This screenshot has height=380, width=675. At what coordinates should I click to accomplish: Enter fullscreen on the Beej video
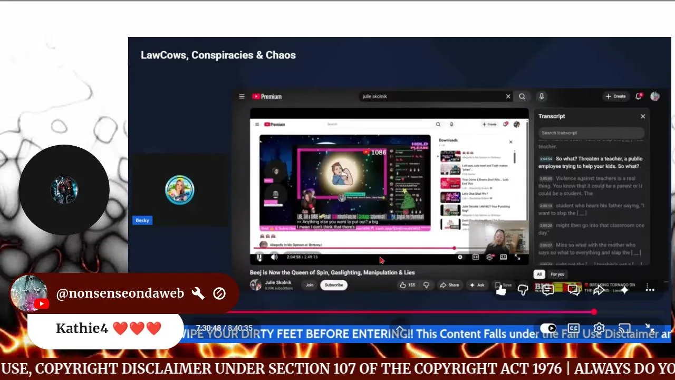click(517, 257)
